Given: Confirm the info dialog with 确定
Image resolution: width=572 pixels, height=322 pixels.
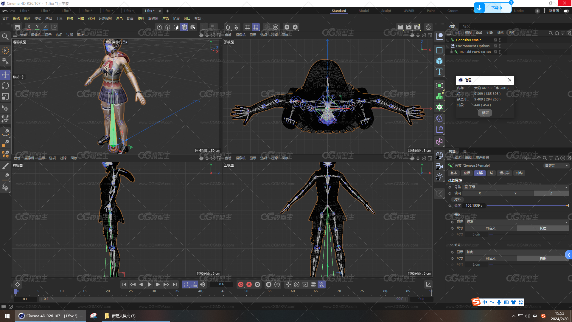Looking at the screenshot, I should [485, 112].
